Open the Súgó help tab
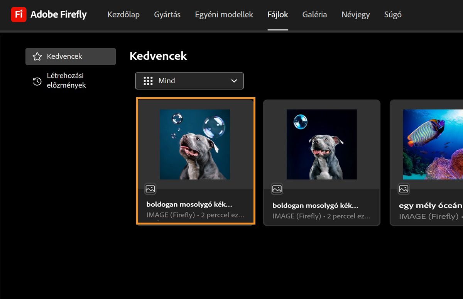 393,15
